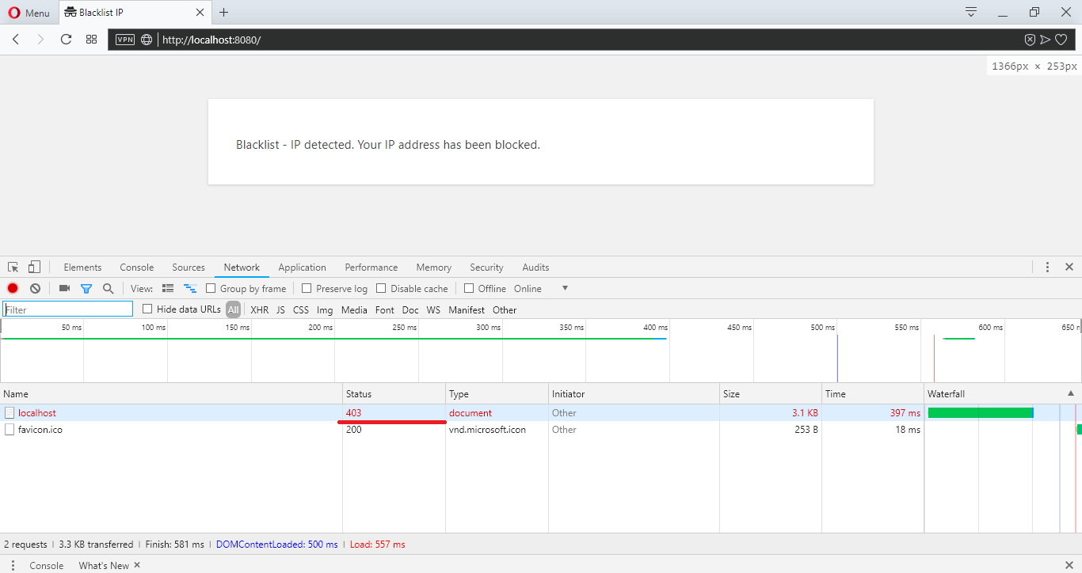
Task: Switch to the Console tab
Action: point(137,268)
